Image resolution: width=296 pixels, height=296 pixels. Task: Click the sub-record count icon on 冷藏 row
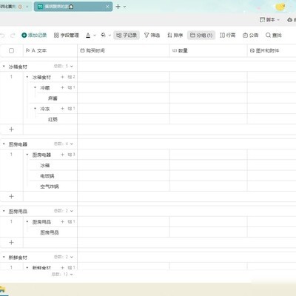click(71, 87)
